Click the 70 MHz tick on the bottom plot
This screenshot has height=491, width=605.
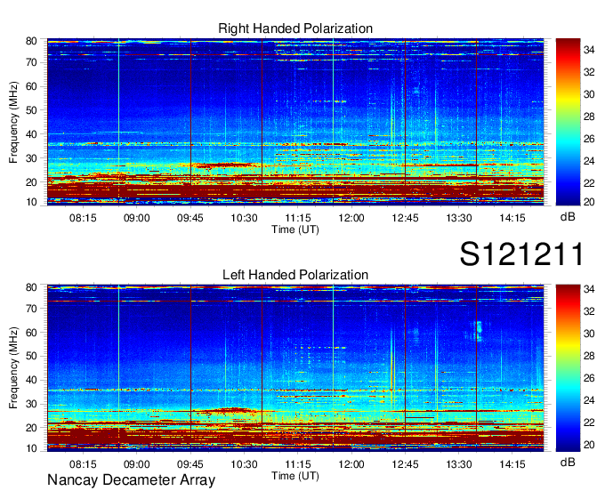click(31, 309)
